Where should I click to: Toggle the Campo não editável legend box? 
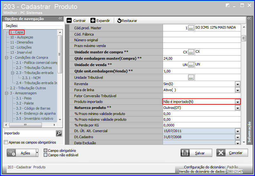click(x=46, y=155)
